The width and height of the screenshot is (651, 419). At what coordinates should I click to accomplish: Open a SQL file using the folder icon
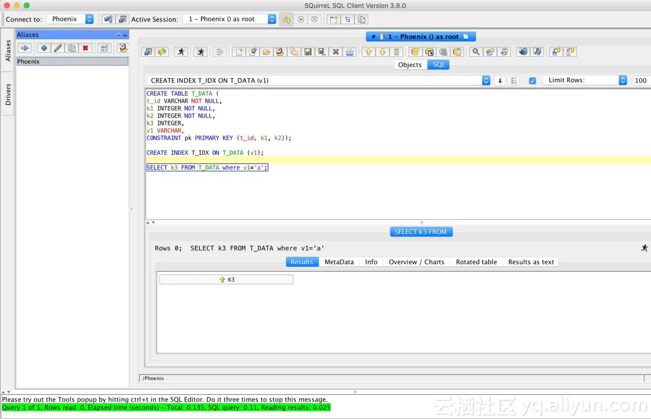(266, 52)
